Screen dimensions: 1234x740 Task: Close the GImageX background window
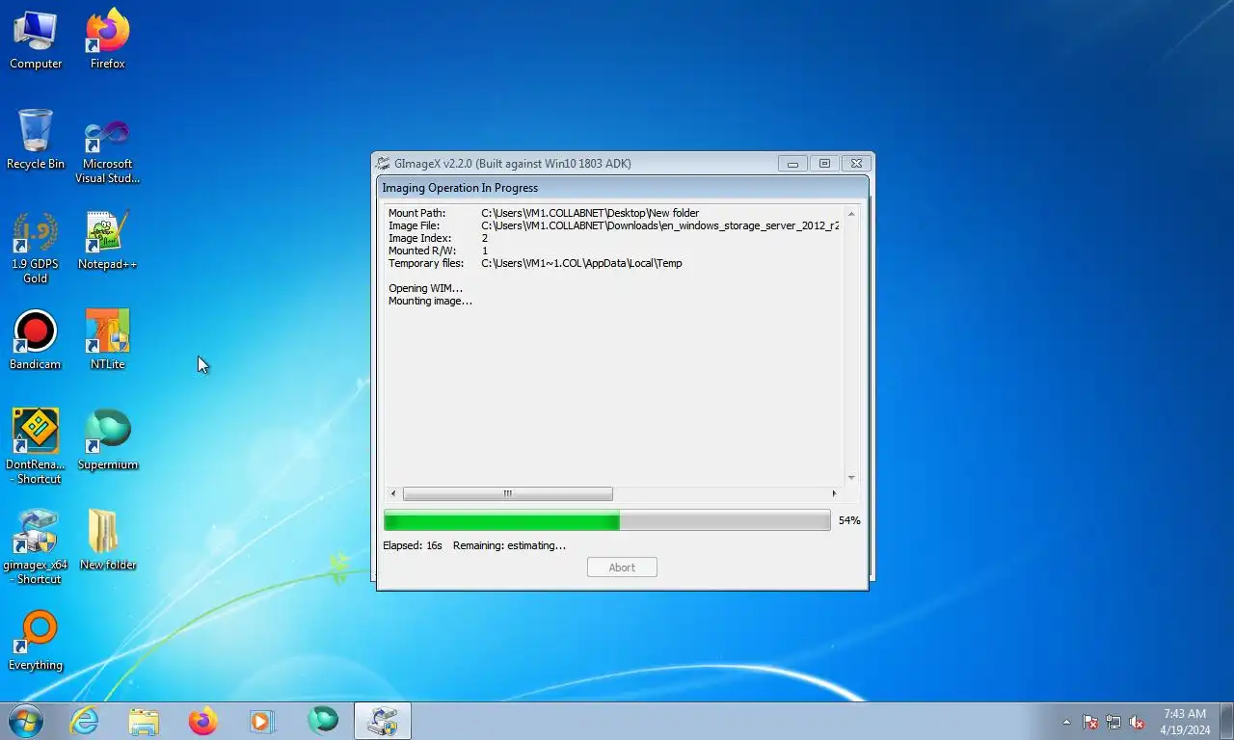pos(856,164)
